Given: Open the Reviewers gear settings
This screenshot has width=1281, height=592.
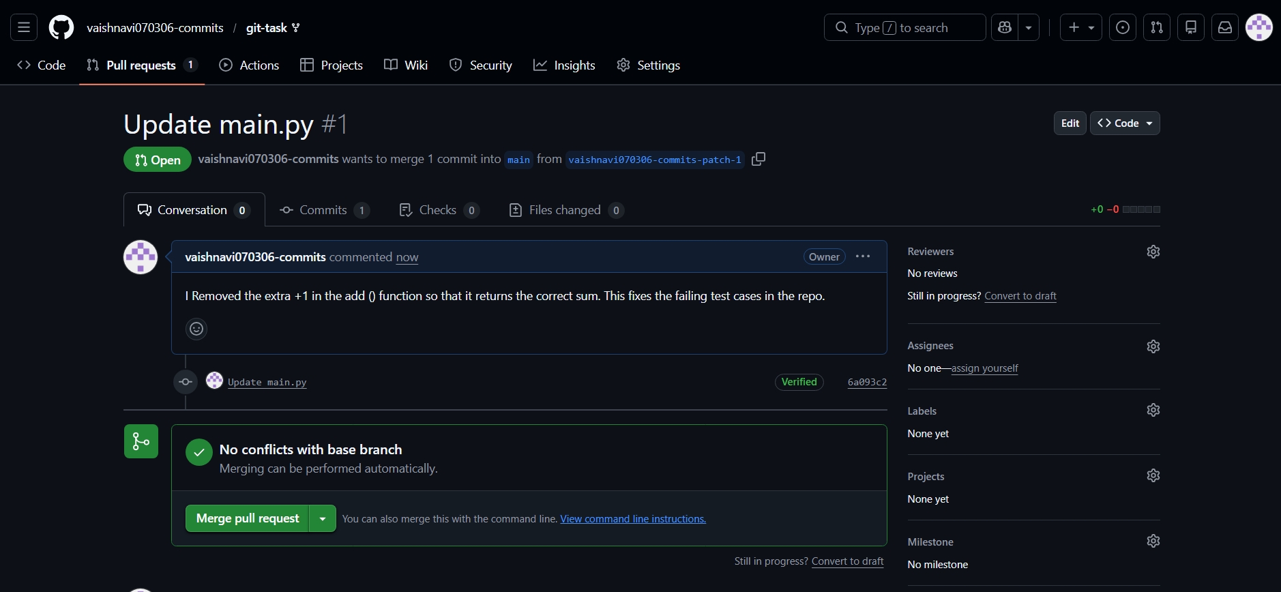Looking at the screenshot, I should coord(1153,252).
